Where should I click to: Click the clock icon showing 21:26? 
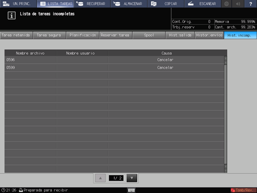(x=3, y=190)
